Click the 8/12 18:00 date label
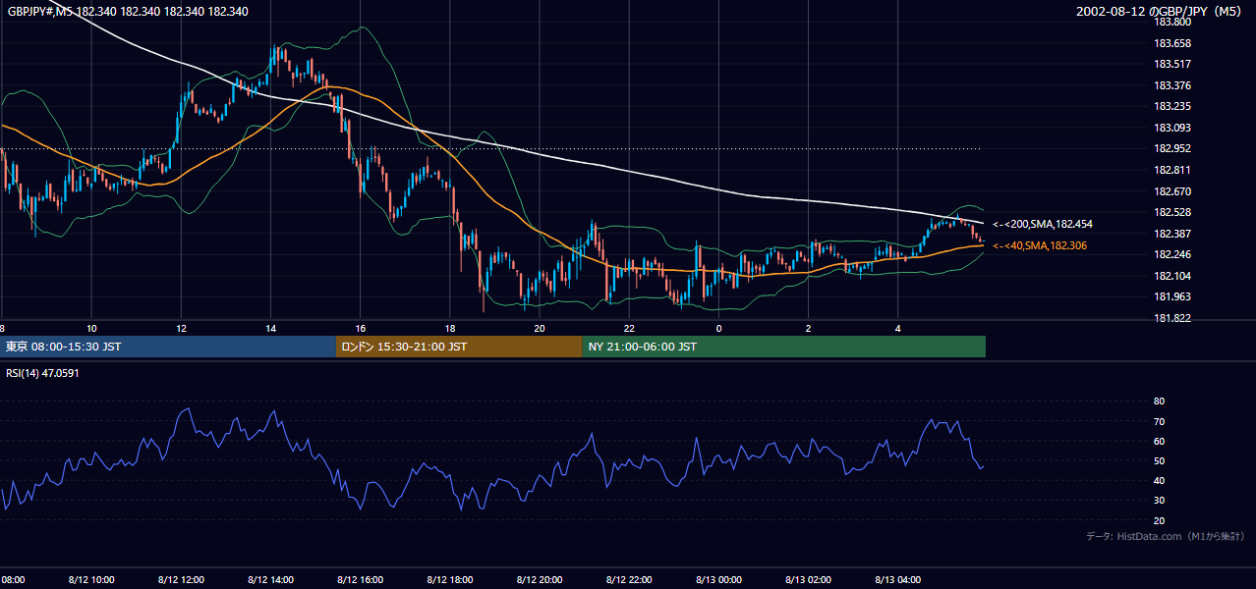Viewport: 1256px width, 589px height. coord(450,579)
